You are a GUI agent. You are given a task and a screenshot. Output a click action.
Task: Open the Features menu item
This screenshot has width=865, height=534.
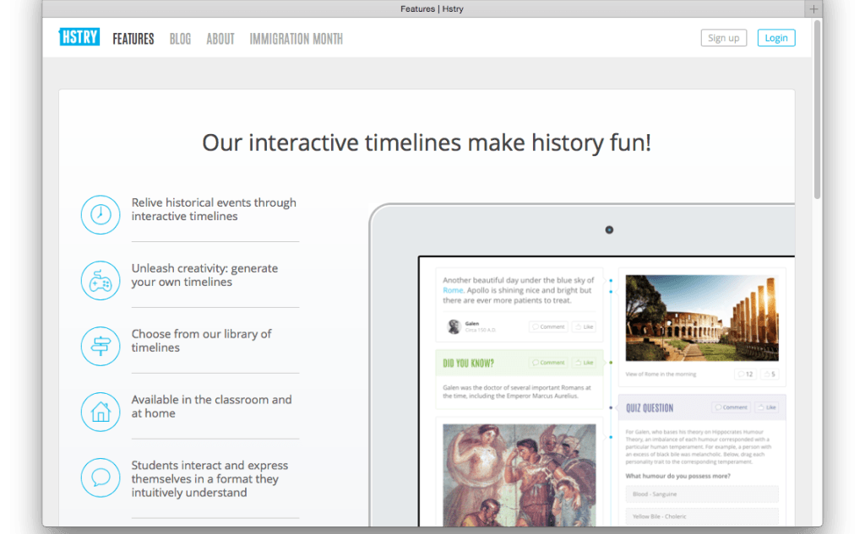click(x=133, y=39)
